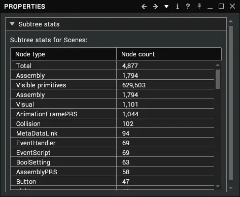Select the Visual row label

pyautogui.click(x=25, y=105)
